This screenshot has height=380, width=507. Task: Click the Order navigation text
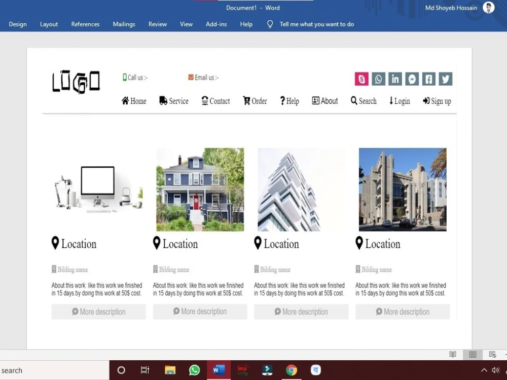(x=259, y=101)
